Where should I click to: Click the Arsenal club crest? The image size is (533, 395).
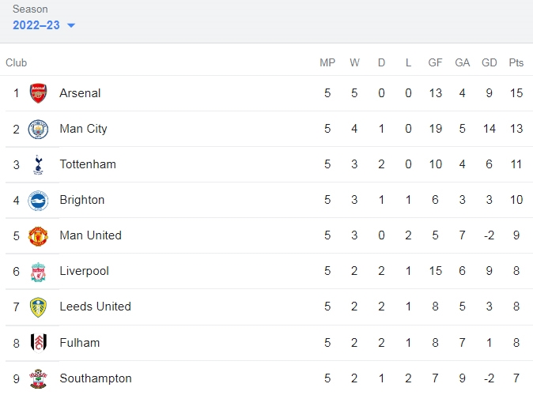coord(38,93)
